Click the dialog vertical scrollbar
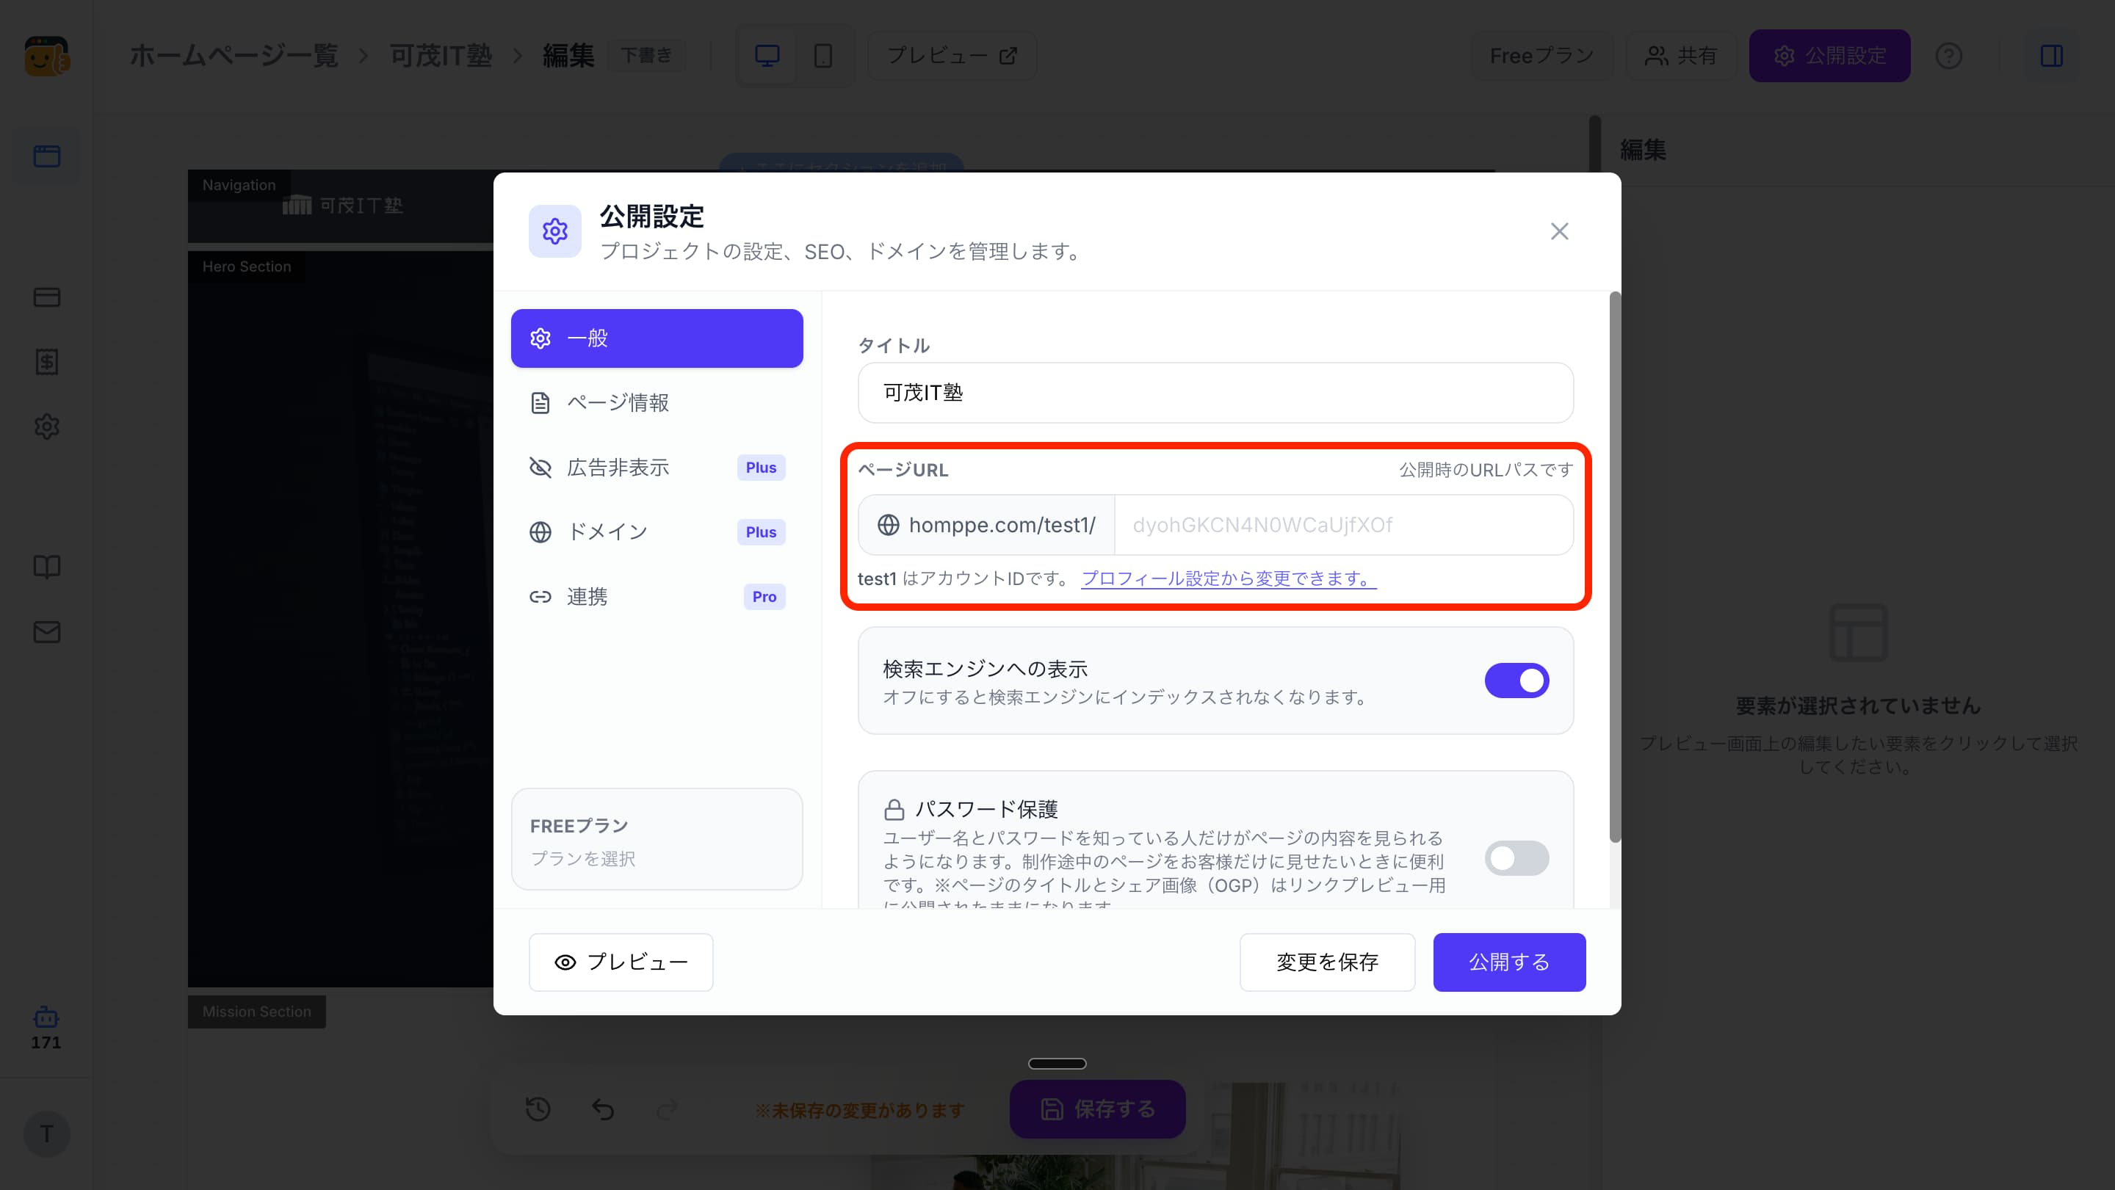Viewport: 2115px width, 1190px height. point(1614,566)
